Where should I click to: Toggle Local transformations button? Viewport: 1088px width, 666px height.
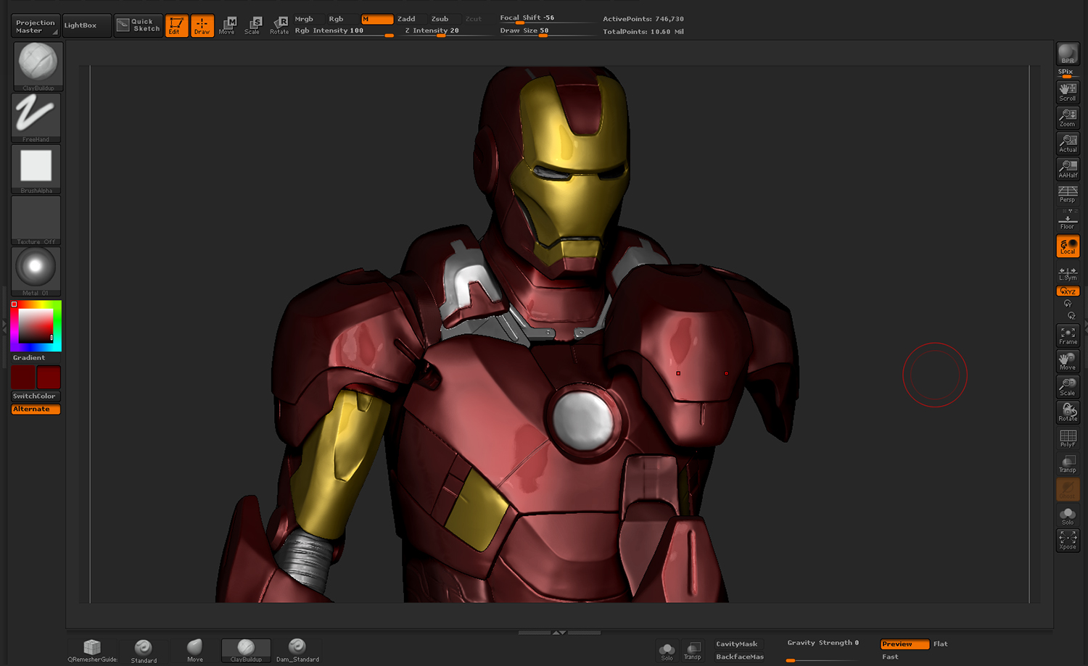[x=1068, y=246]
